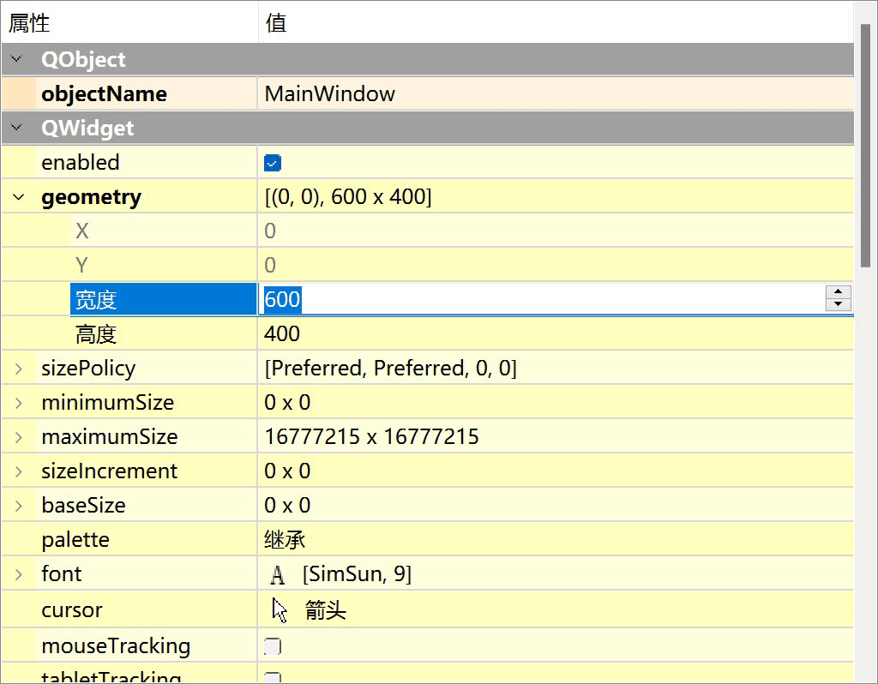Image resolution: width=878 pixels, height=684 pixels.
Task: Click the width spinbox up arrow
Action: pos(838,292)
